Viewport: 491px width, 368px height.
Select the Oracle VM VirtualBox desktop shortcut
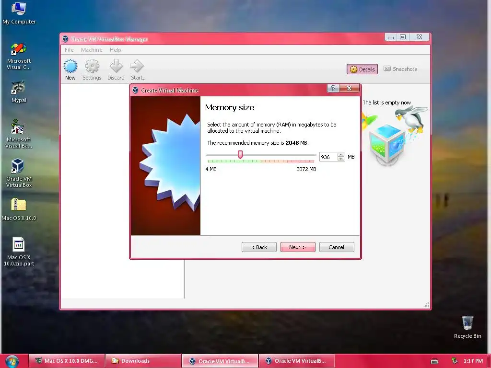pos(19,173)
